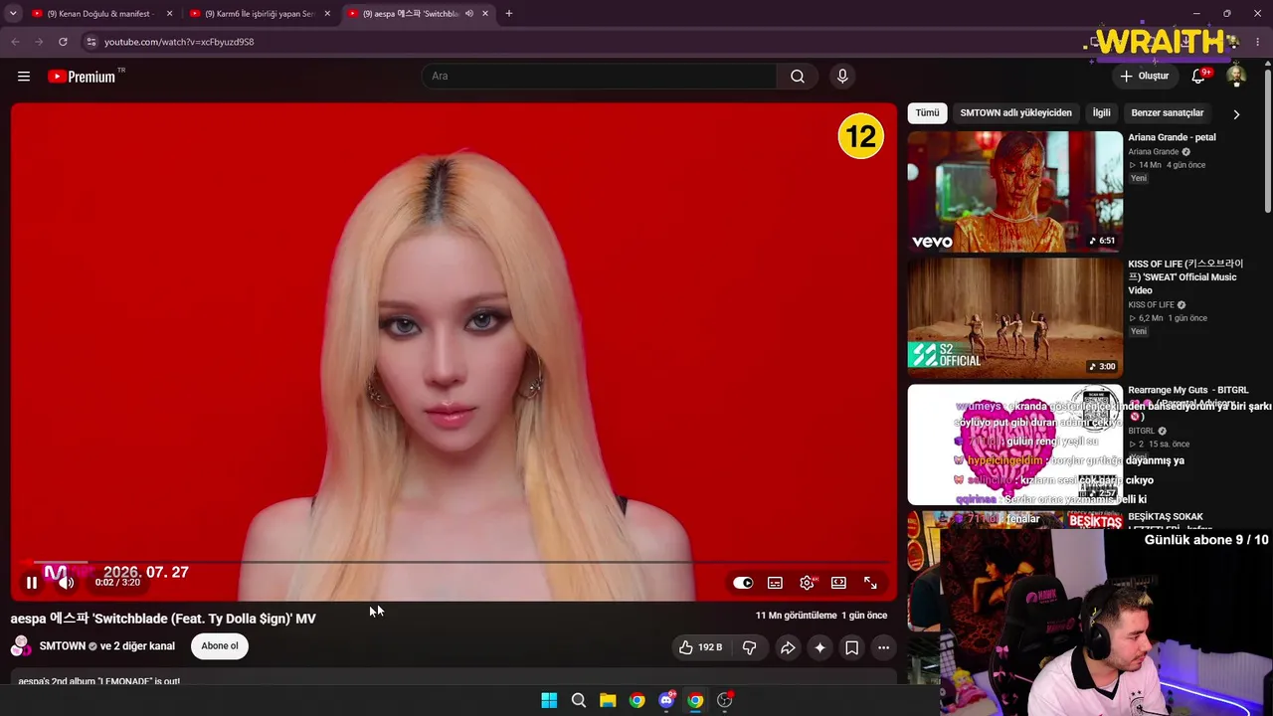
Task: Subscribe using the Abone ol button
Action: tap(220, 646)
